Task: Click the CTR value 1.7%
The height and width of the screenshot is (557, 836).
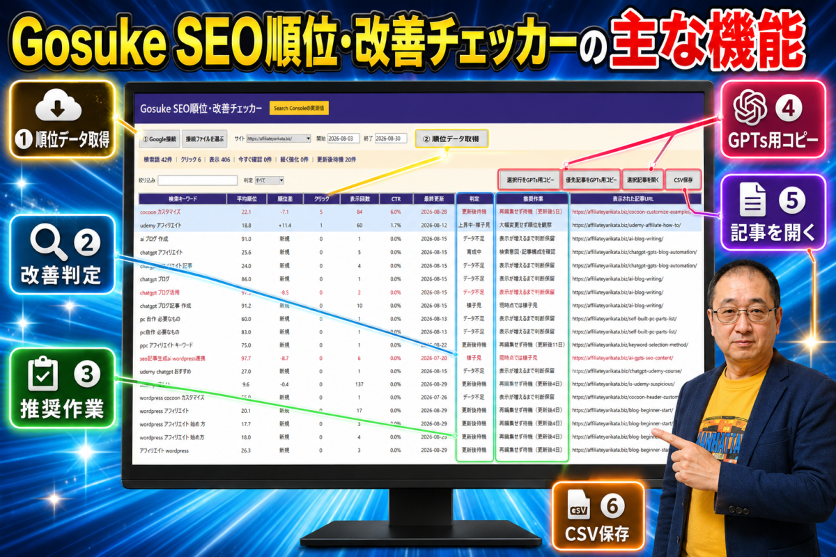Action: [395, 226]
